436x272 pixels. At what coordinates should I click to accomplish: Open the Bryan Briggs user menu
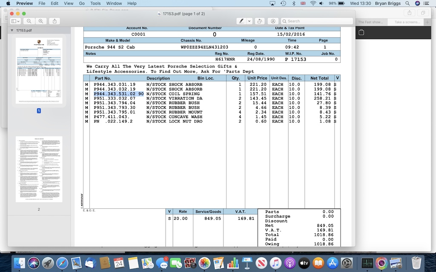tap(387, 3)
